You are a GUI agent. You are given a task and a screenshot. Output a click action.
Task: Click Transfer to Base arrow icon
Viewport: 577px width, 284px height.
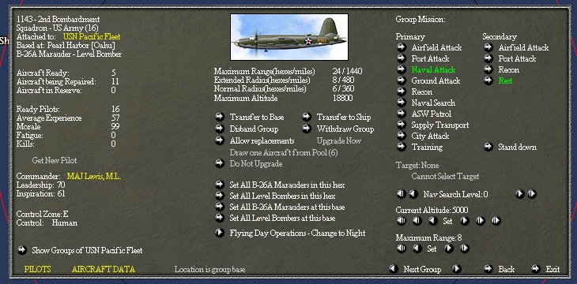(x=219, y=117)
